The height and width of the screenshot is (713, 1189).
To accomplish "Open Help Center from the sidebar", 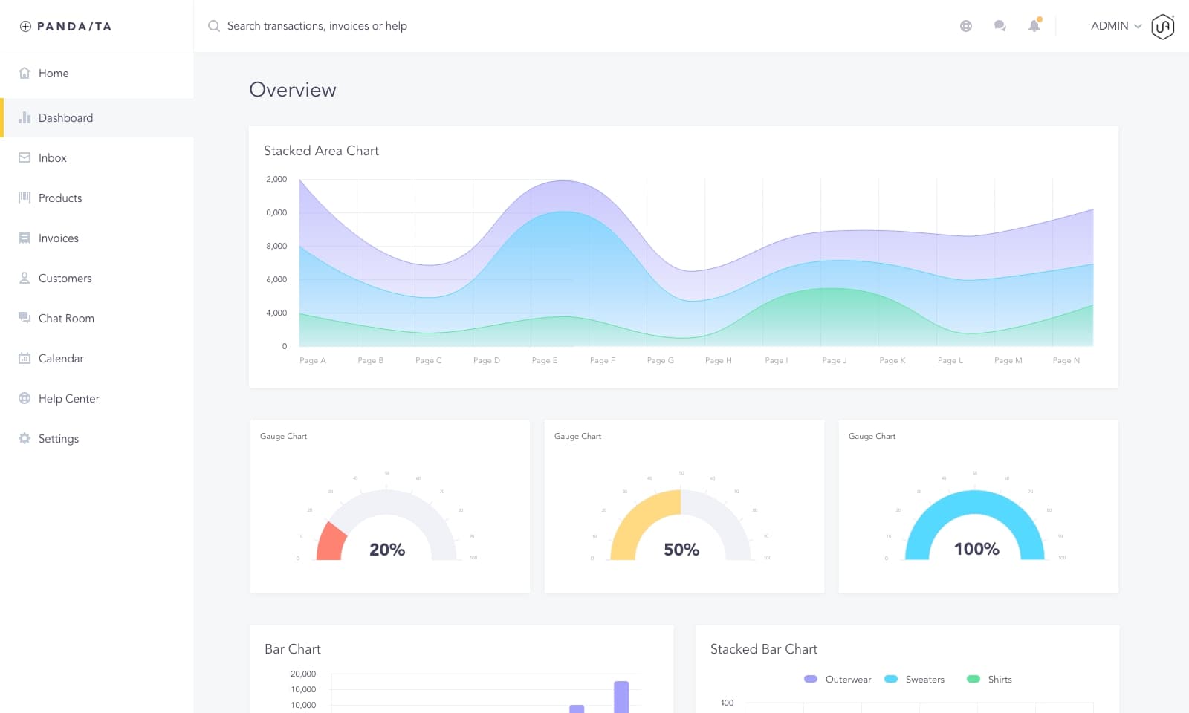I will (68, 398).
